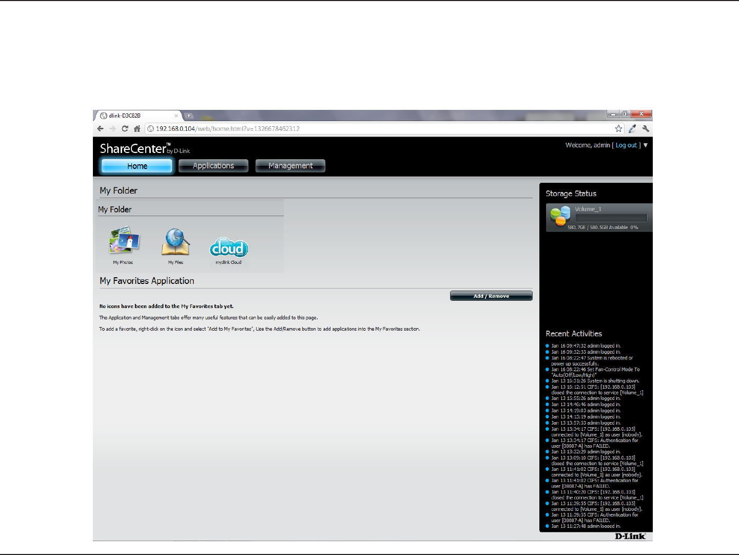Click the 'Volume_1' storage label
The height and width of the screenshot is (555, 739).
coord(588,209)
